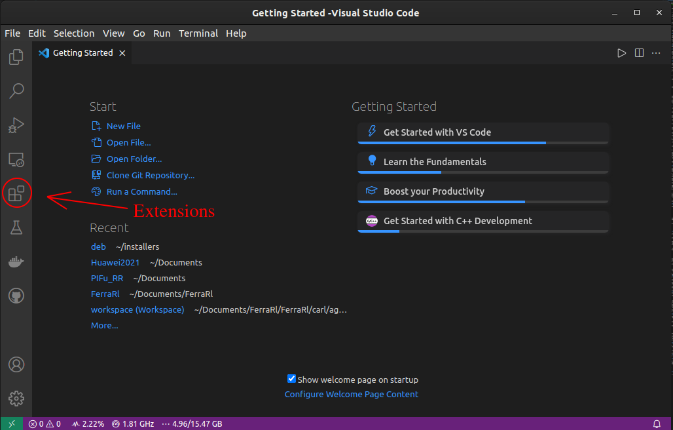This screenshot has height=430, width=673.
Task: Click the ~/installers path text
Action: (137, 247)
